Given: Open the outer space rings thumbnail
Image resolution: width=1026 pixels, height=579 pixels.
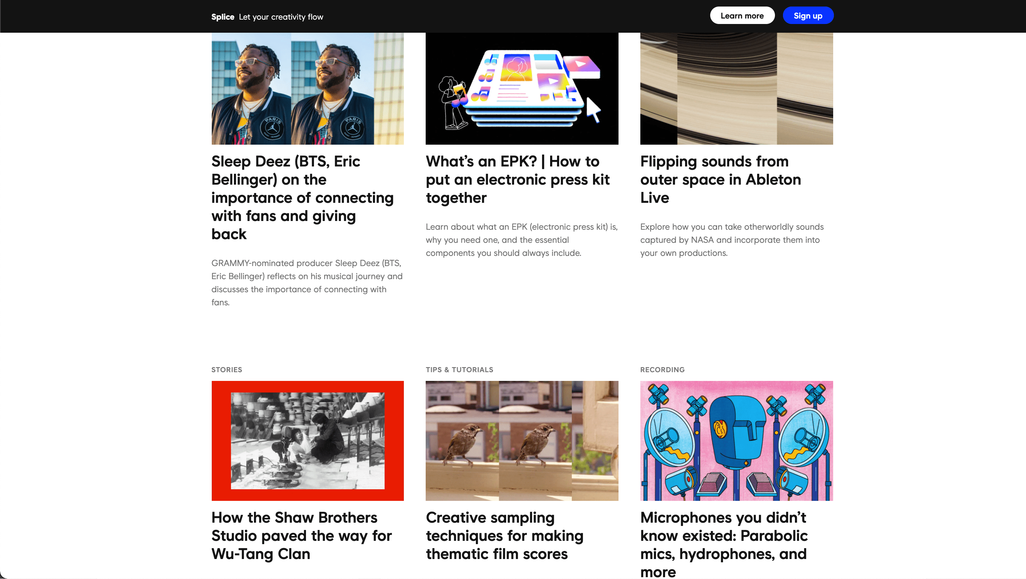Looking at the screenshot, I should [736, 88].
